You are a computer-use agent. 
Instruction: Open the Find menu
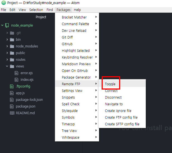tap(50, 10)
